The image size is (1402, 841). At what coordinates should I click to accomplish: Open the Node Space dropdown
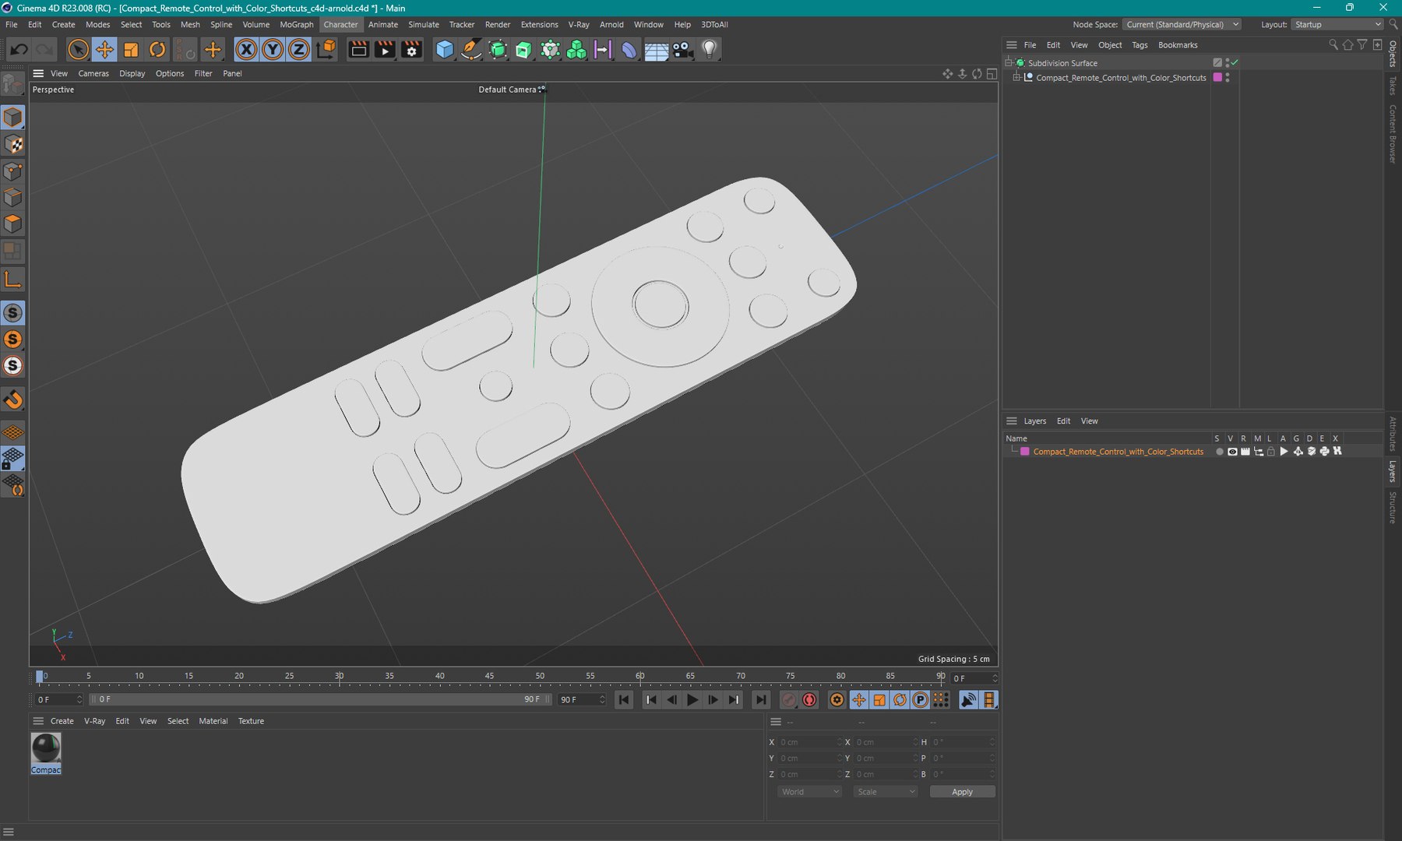[1182, 25]
